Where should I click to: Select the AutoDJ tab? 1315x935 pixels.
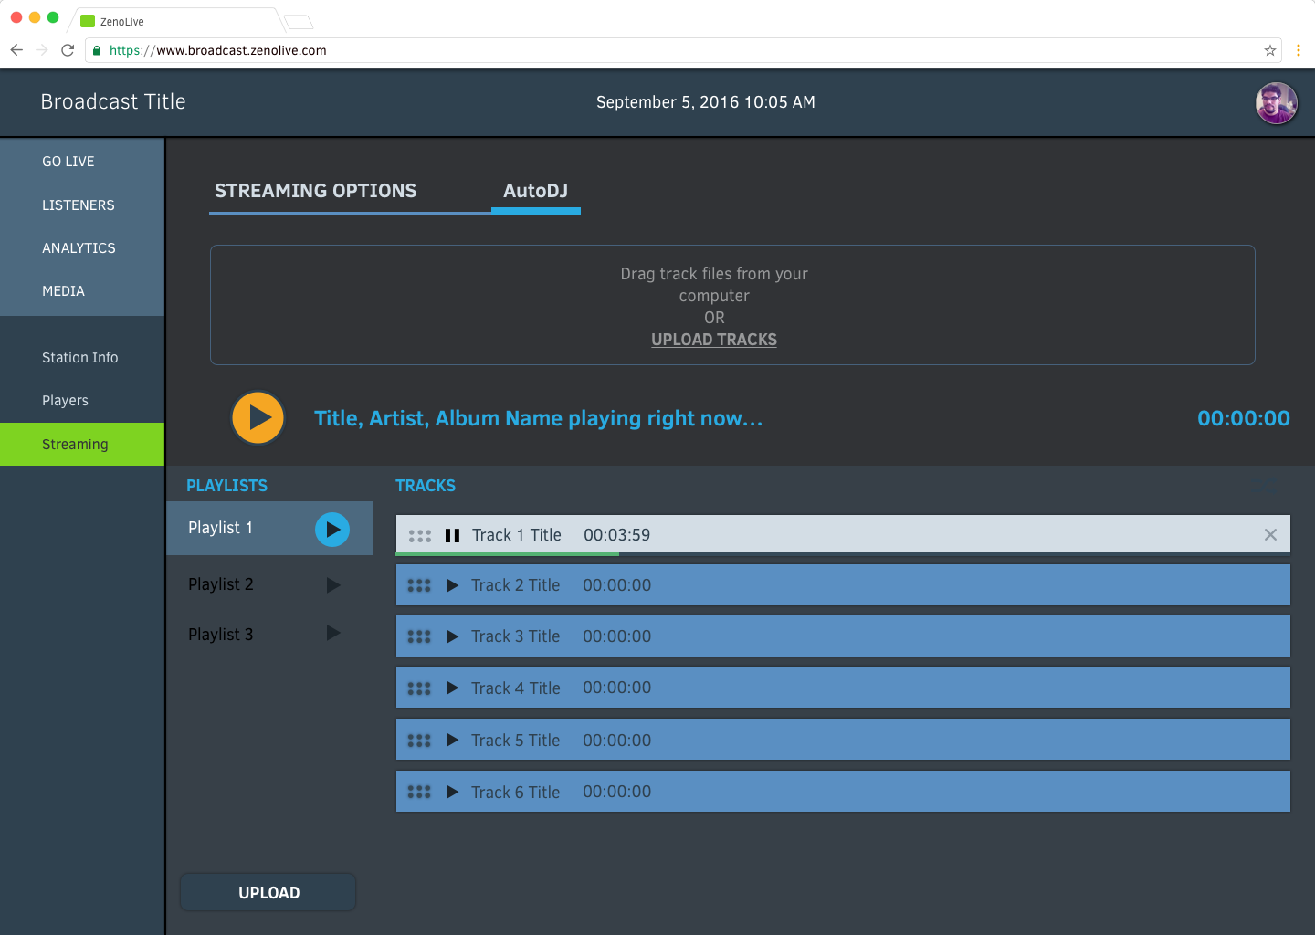coord(536,191)
